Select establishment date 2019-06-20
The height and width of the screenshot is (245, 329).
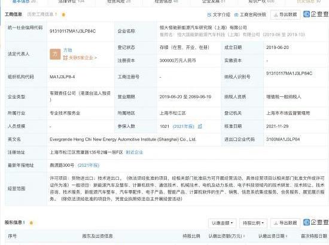tap(278, 48)
